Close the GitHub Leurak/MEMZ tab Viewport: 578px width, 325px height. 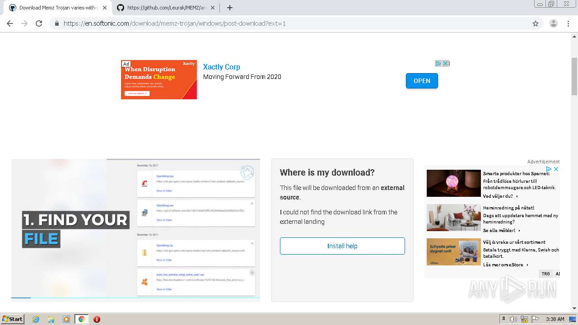pos(213,8)
